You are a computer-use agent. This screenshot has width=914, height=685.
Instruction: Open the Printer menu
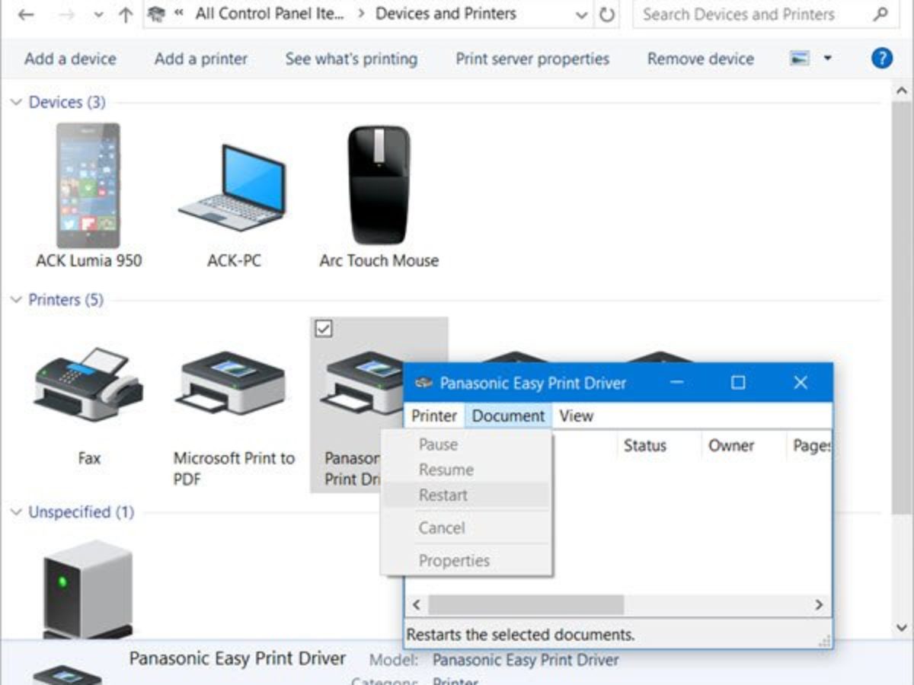point(434,416)
